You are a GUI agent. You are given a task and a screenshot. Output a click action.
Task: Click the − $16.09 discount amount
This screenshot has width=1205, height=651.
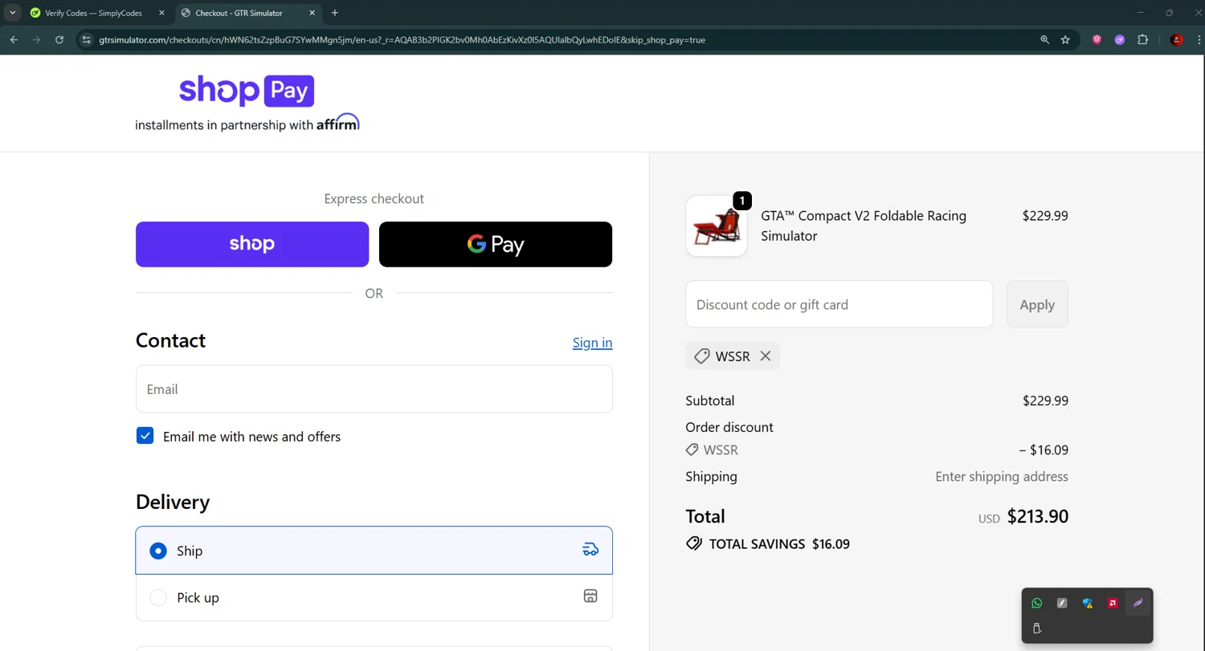[1044, 450]
